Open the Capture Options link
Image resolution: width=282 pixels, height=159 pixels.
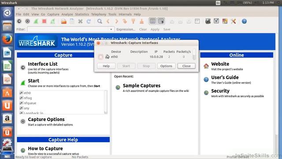click(x=46, y=119)
